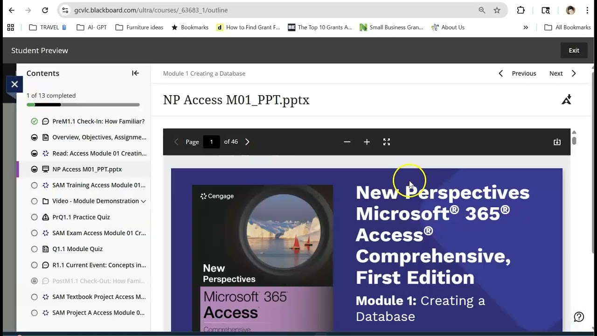Open TRAVEL bookmark folder
The height and width of the screenshot is (336, 597).
(x=48, y=28)
